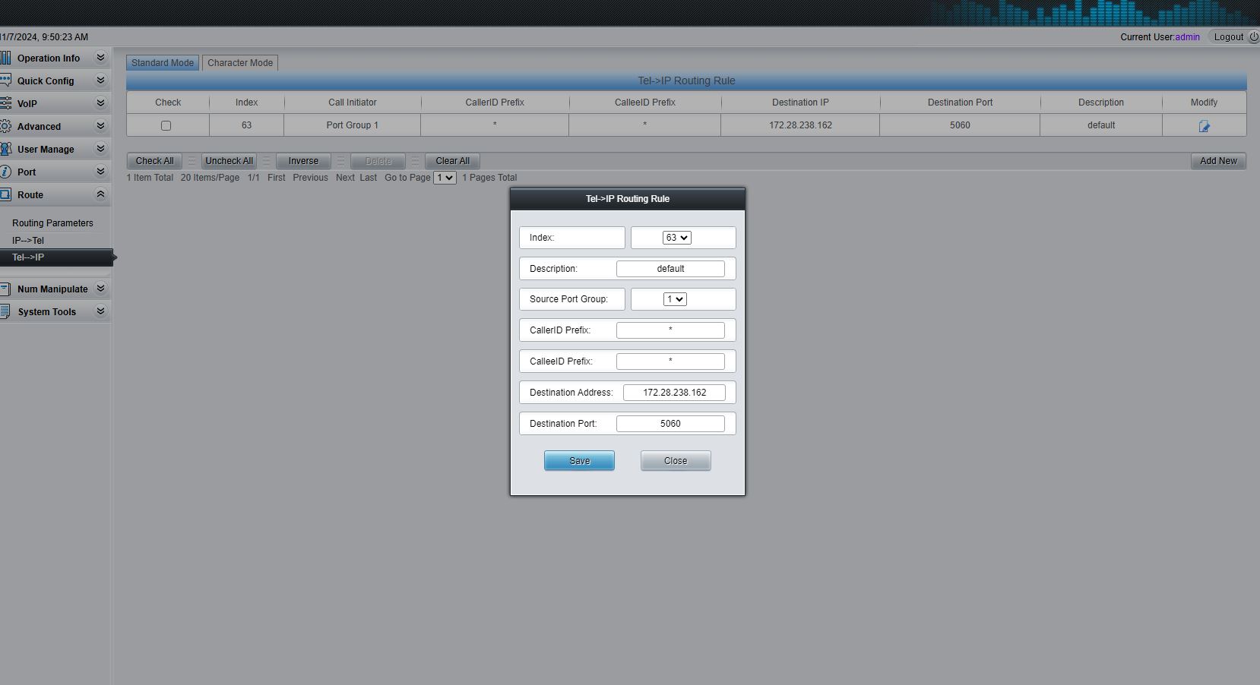Click the Check All button
This screenshot has height=685, width=1260.
pyautogui.click(x=154, y=161)
